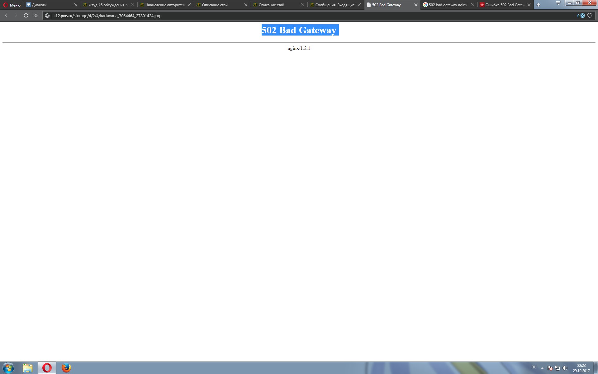Viewport: 598px width, 374px height.
Task: Switch to the Диалоги tab
Action: pyautogui.click(x=52, y=5)
